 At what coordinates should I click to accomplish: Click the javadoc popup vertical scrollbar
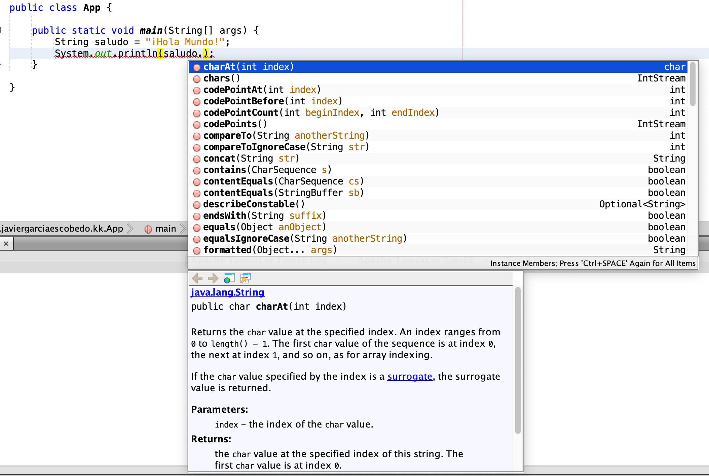(518, 360)
